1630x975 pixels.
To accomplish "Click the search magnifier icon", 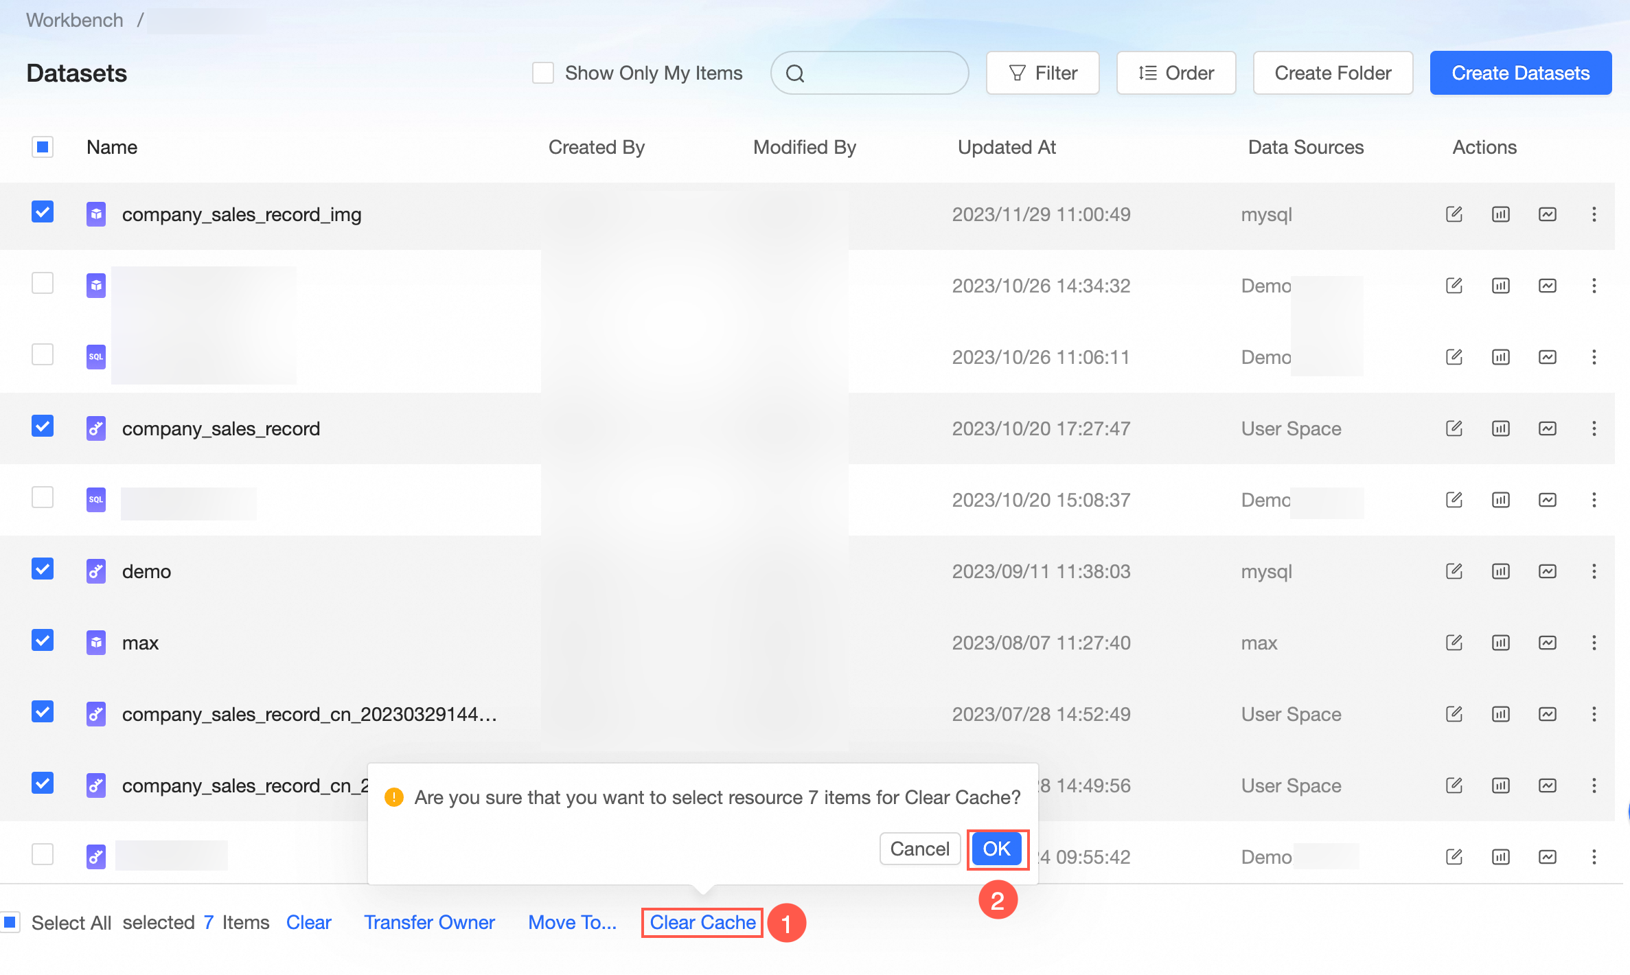I will click(x=795, y=73).
